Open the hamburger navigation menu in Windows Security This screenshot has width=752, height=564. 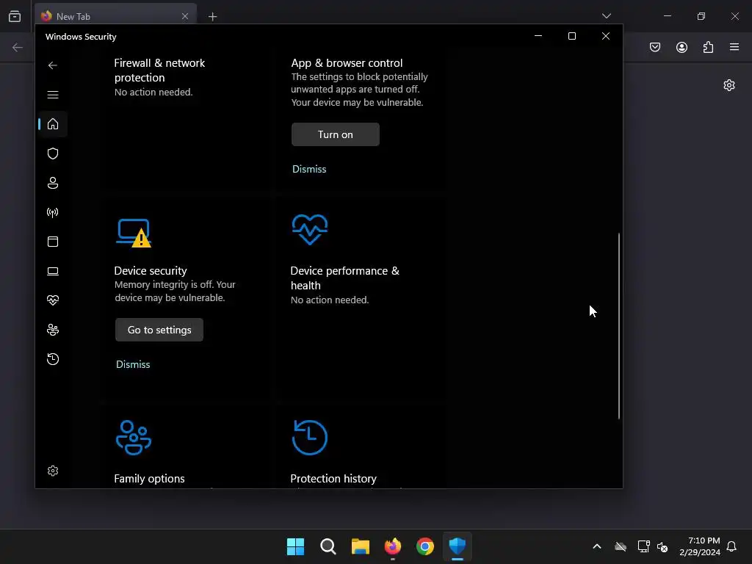coord(53,95)
